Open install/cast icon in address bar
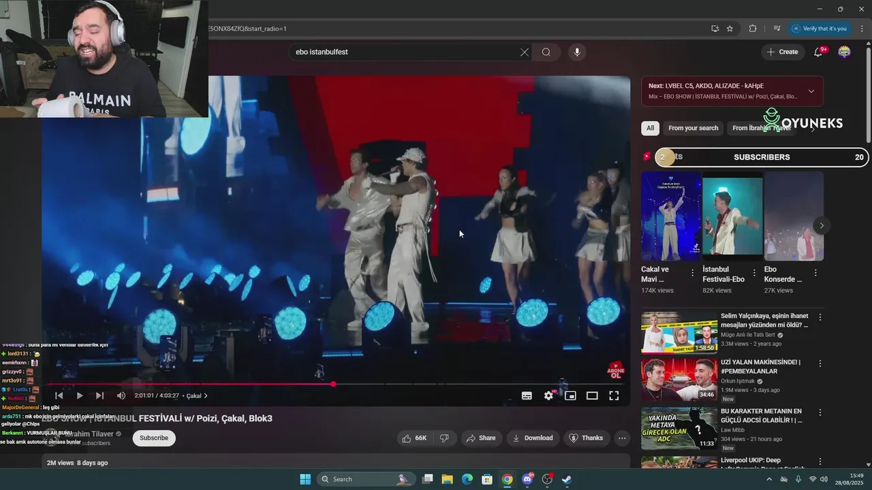Screen dimensions: 872x490 [x=715, y=29]
